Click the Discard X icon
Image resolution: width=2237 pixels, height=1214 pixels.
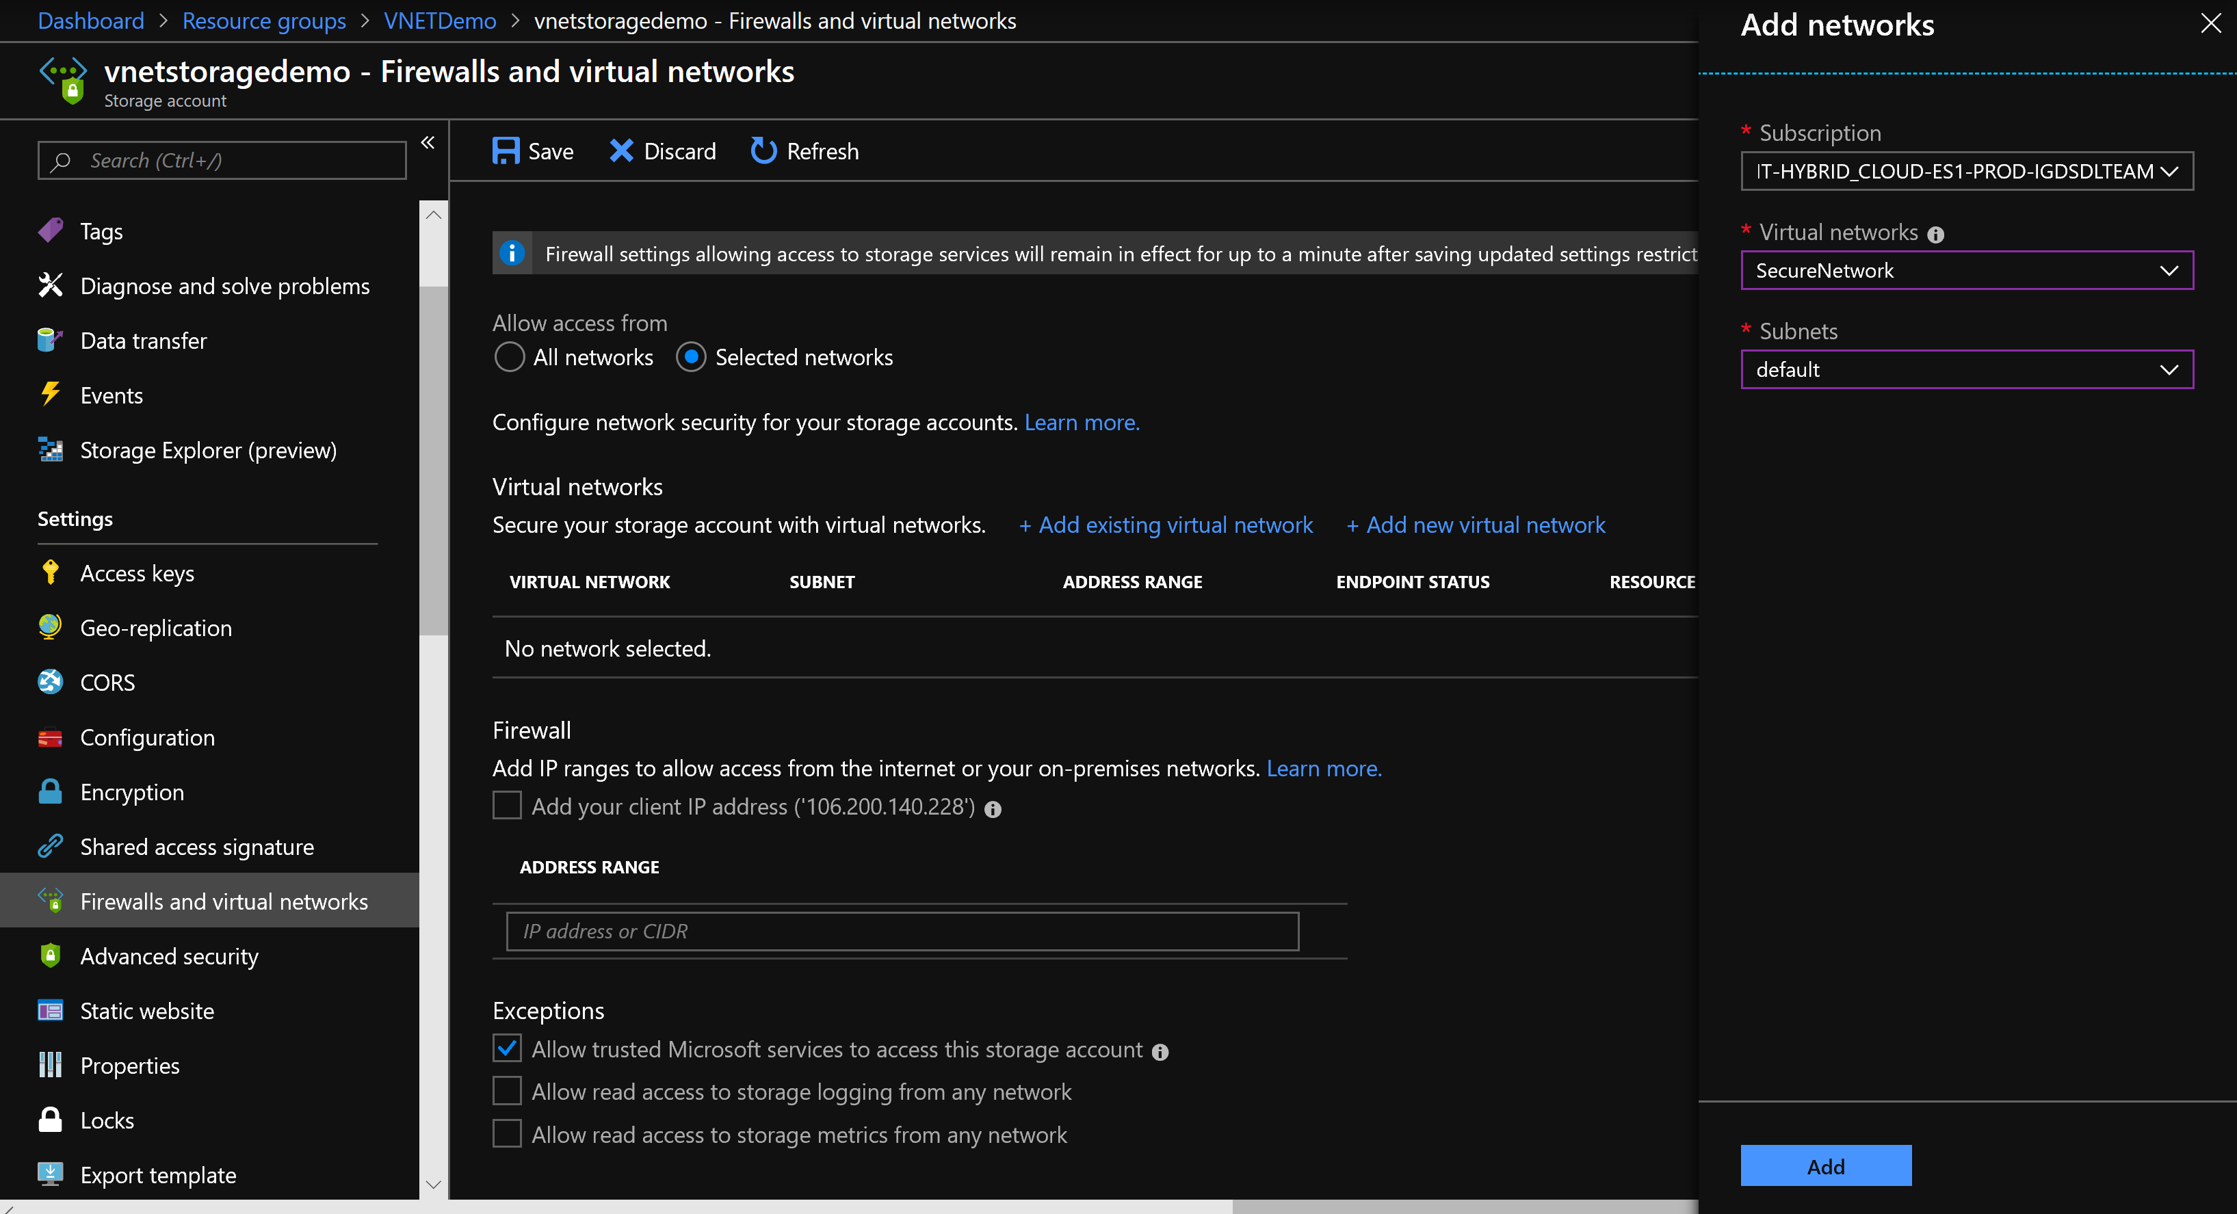click(622, 151)
